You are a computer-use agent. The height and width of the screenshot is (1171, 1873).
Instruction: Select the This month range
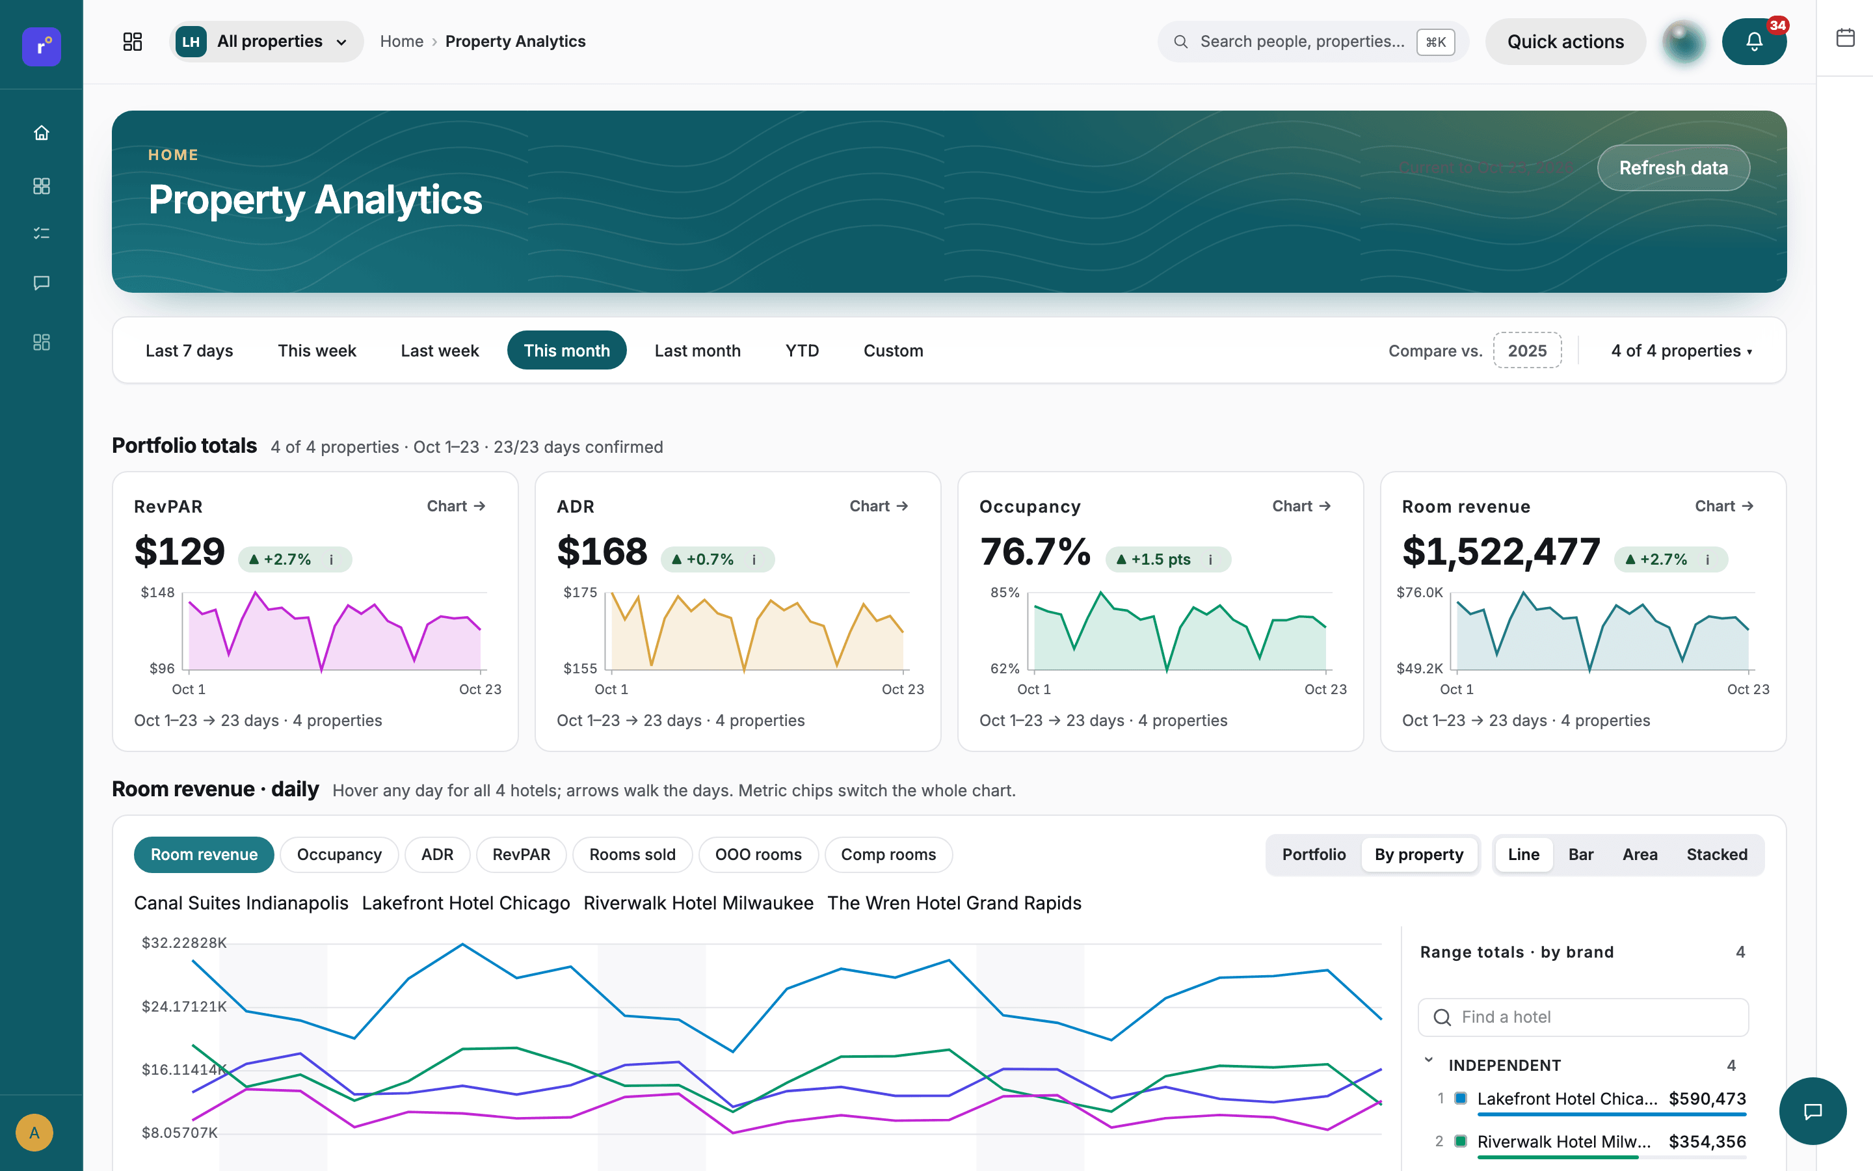coord(566,351)
